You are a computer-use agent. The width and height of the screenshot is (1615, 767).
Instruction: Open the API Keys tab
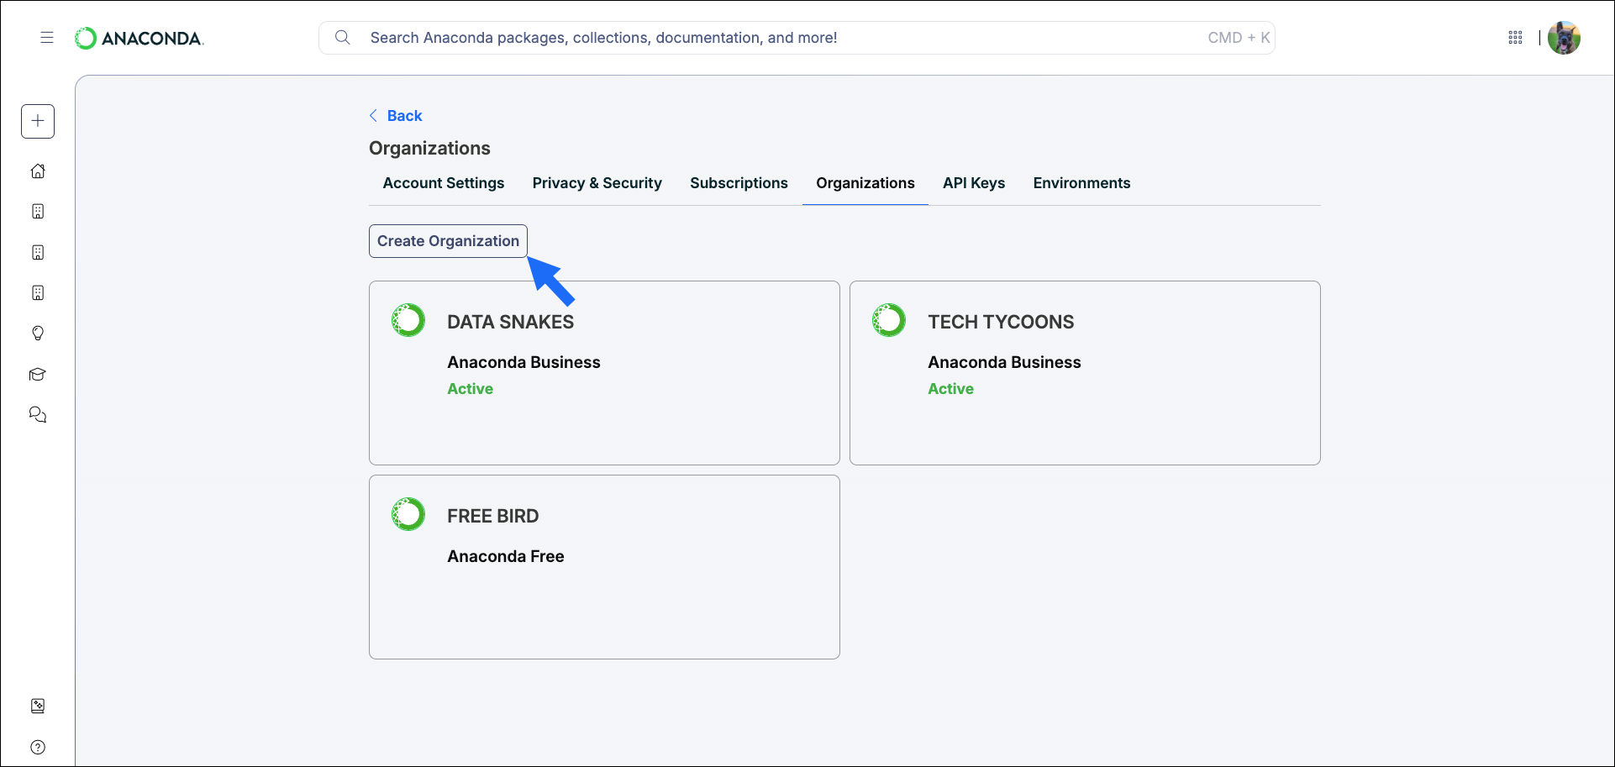(974, 182)
